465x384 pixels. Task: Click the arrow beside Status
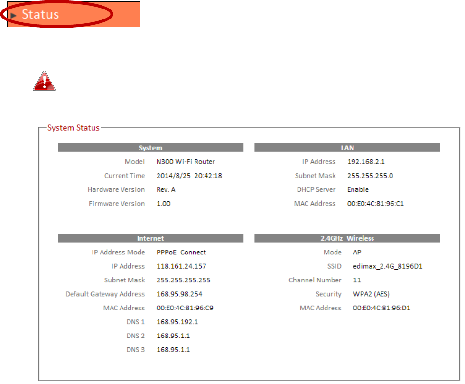[x=13, y=16]
